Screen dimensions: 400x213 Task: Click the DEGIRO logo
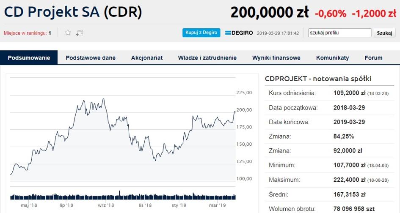239,33
